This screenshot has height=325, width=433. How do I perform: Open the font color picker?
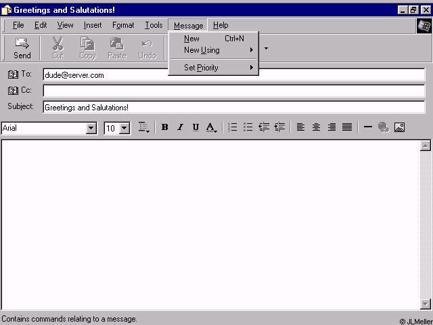pos(211,127)
